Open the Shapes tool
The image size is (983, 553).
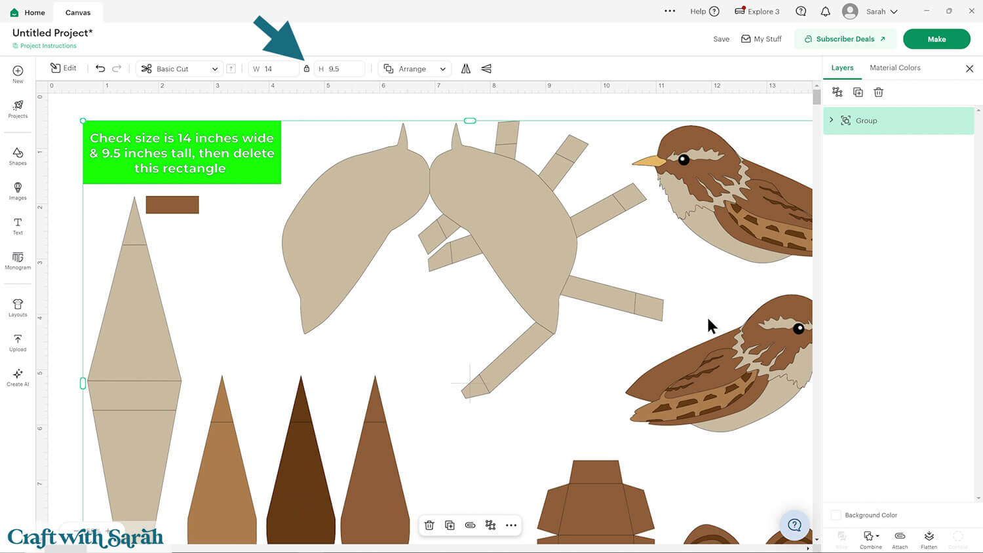click(18, 156)
